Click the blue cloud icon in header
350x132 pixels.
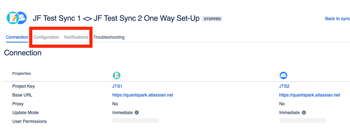(22, 18)
